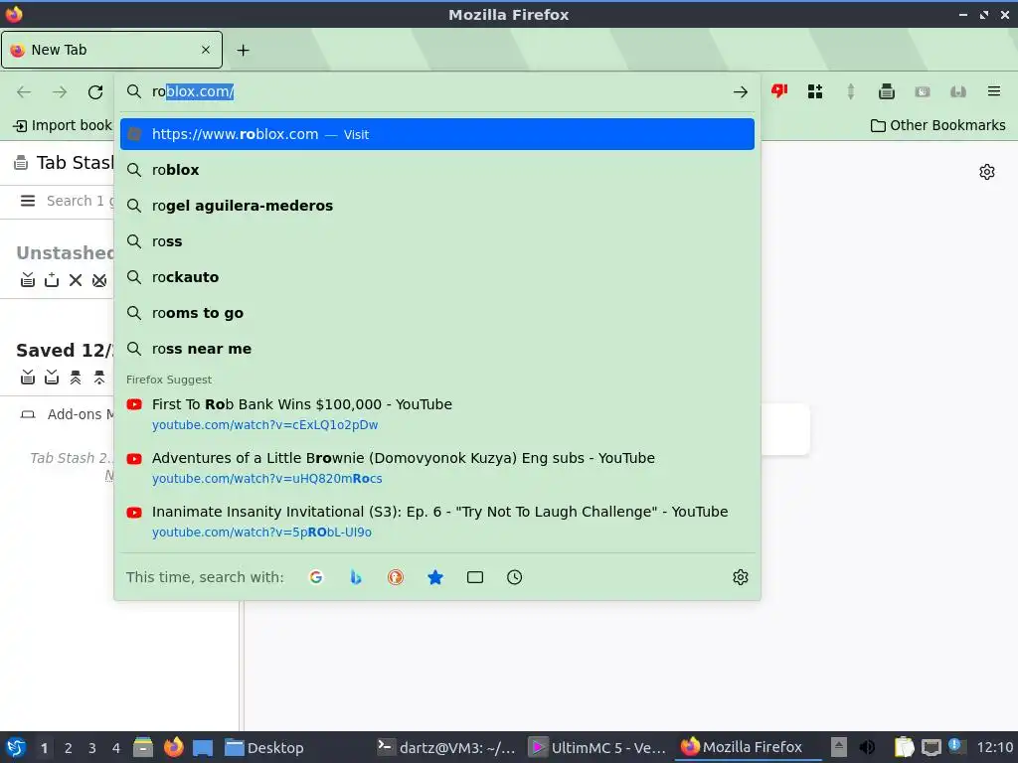Screen dimensions: 1018x763
Task: Click the first icon under Saved group
Action: (x=27, y=377)
